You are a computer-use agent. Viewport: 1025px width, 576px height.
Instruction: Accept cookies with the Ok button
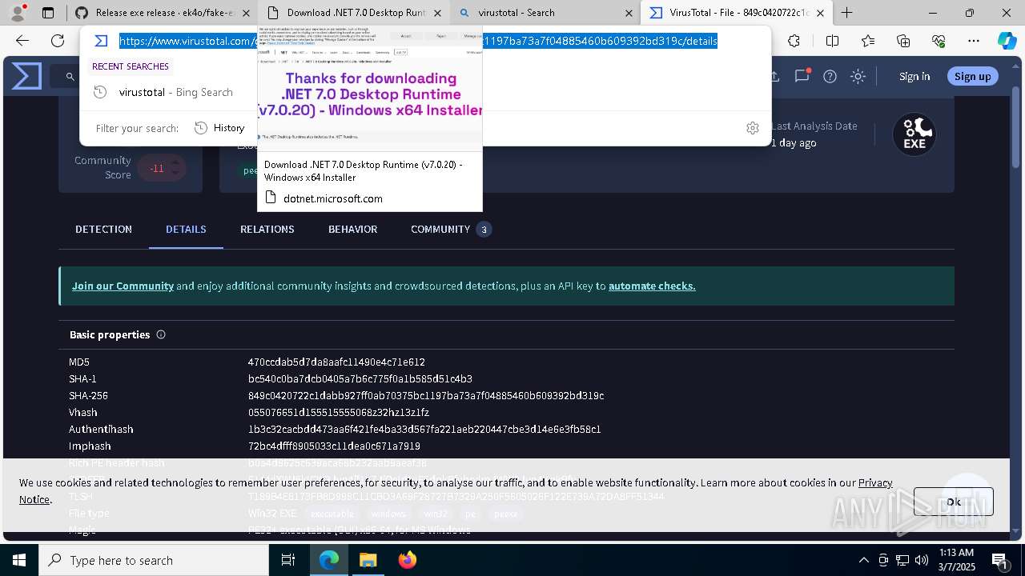(x=954, y=502)
